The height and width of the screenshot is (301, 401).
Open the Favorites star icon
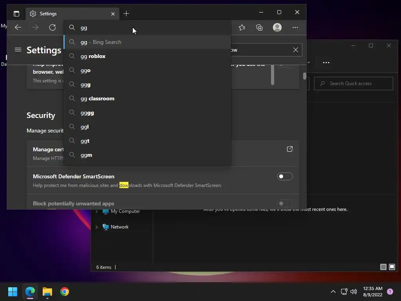242,27
